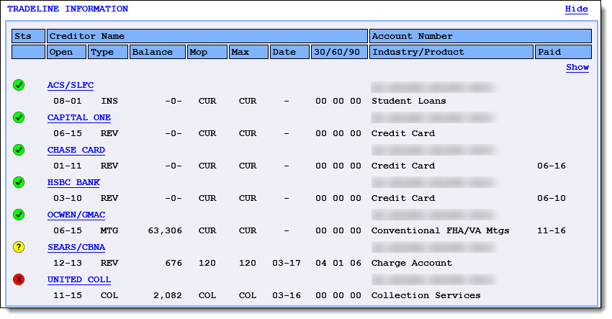Click the green check status icon for OCWEN/GMAC

pos(19,215)
